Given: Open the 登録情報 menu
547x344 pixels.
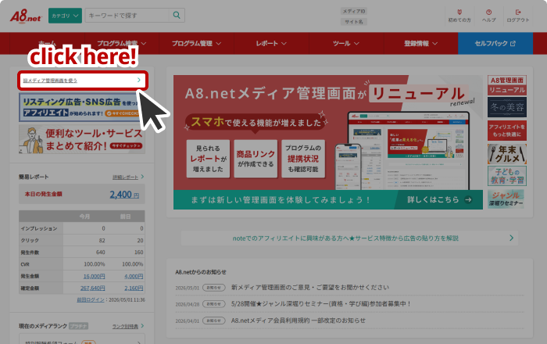Looking at the screenshot, I should point(420,43).
